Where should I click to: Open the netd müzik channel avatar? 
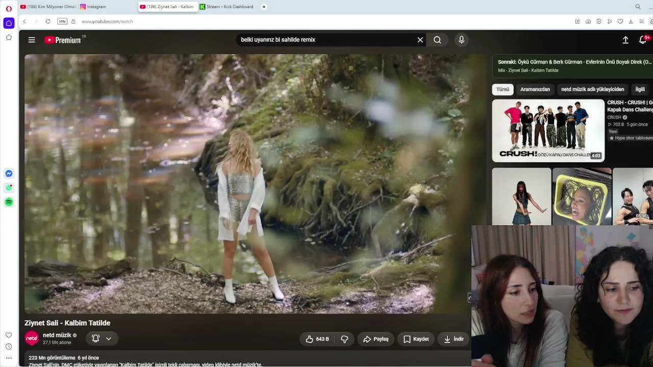(x=32, y=338)
